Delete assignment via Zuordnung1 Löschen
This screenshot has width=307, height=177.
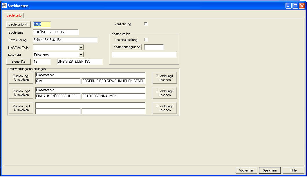[x=165, y=78]
